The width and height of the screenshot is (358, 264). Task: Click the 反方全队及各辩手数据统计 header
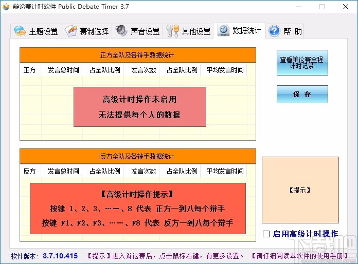coord(138,156)
